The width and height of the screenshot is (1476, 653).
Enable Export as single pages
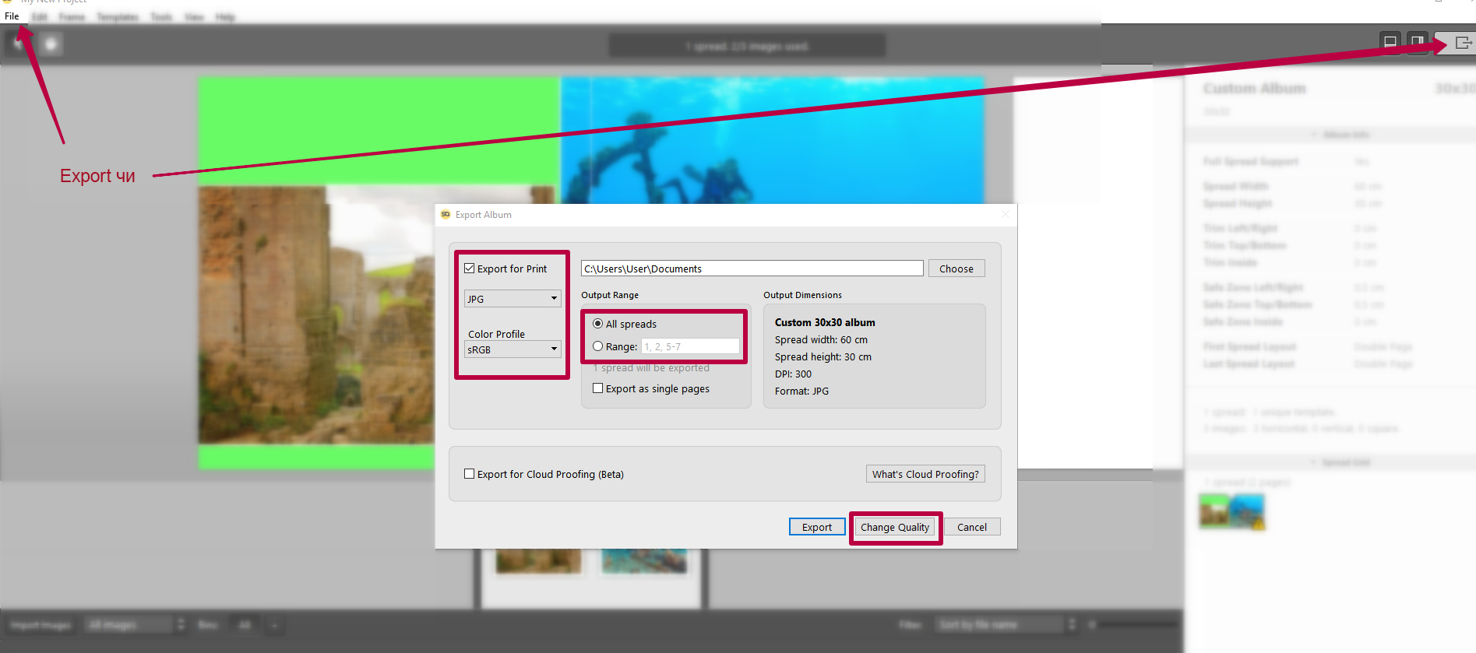(598, 388)
